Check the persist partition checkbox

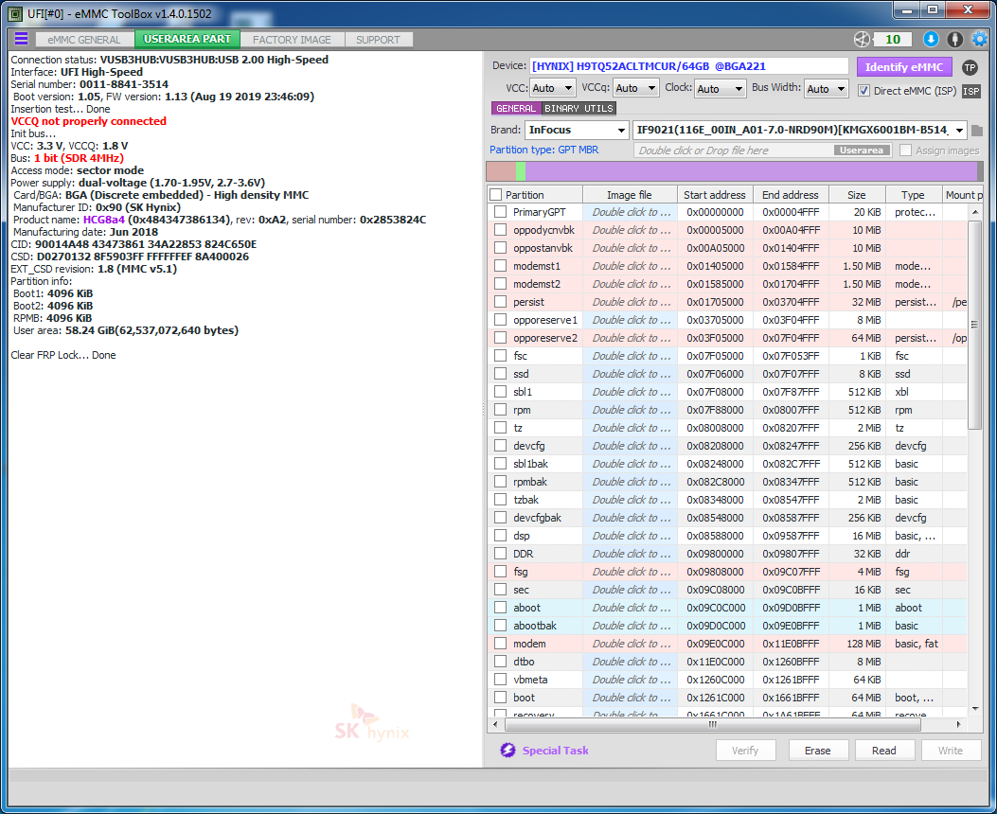click(501, 302)
